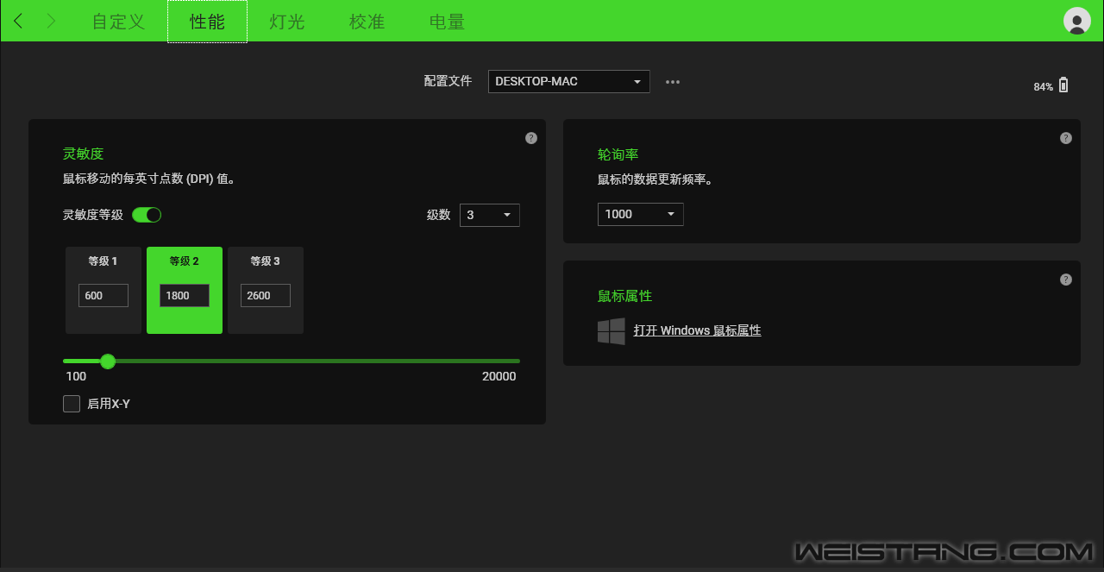Go to the 校准 tab

coord(367,22)
